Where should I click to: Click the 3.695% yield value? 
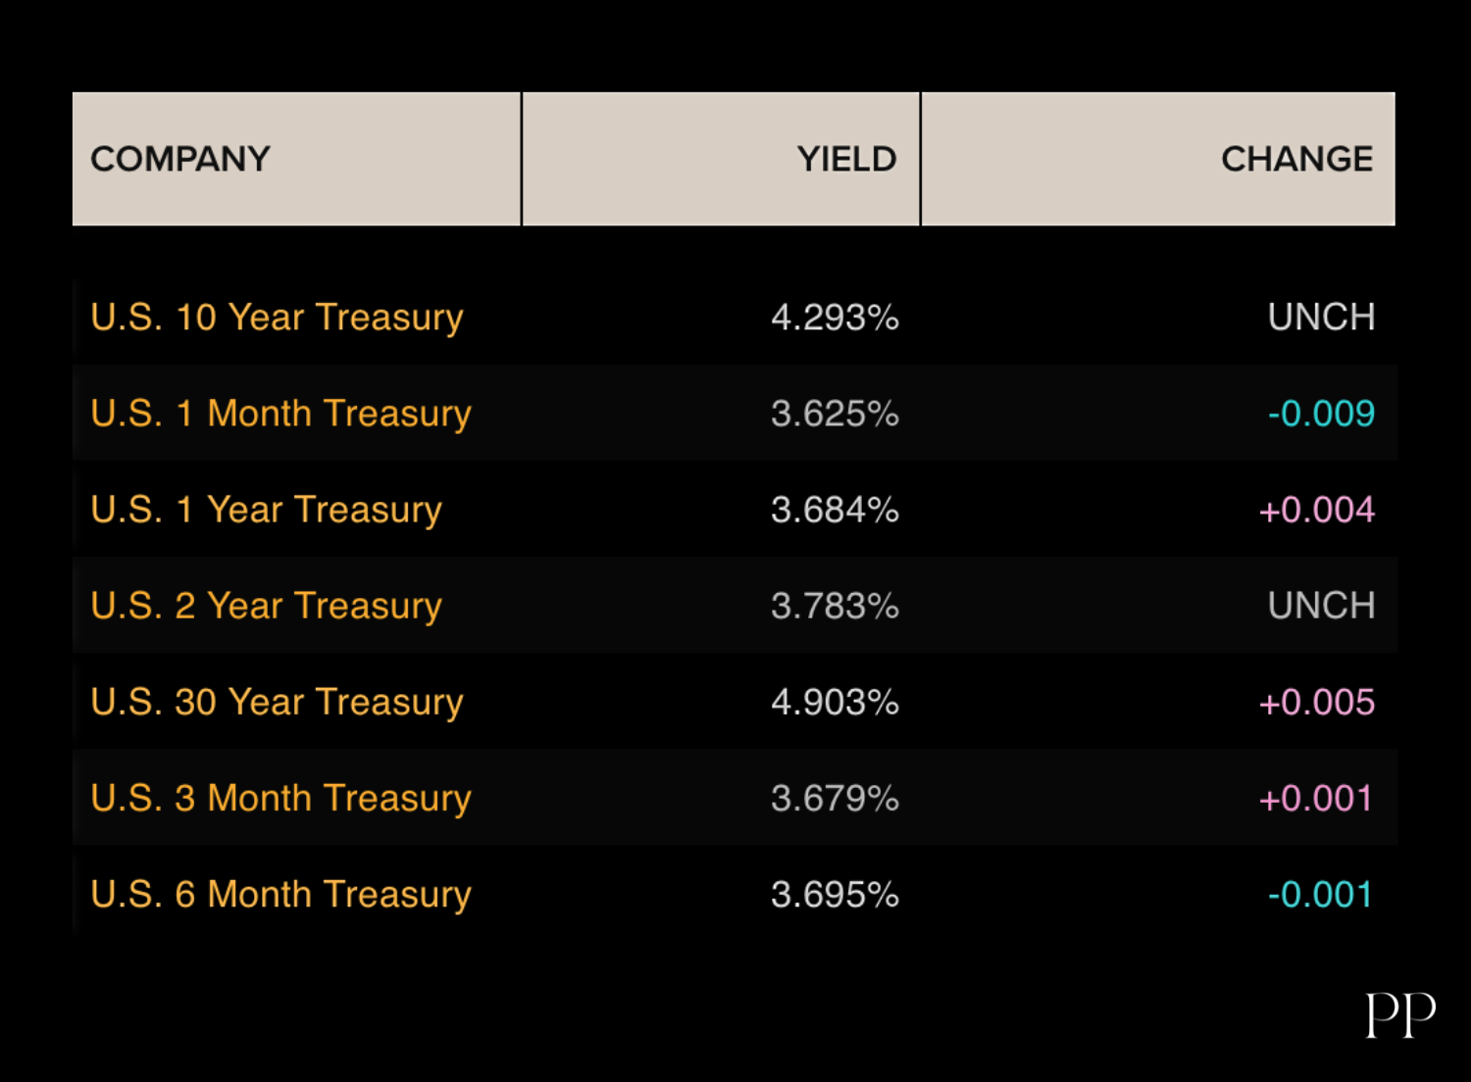coord(835,894)
